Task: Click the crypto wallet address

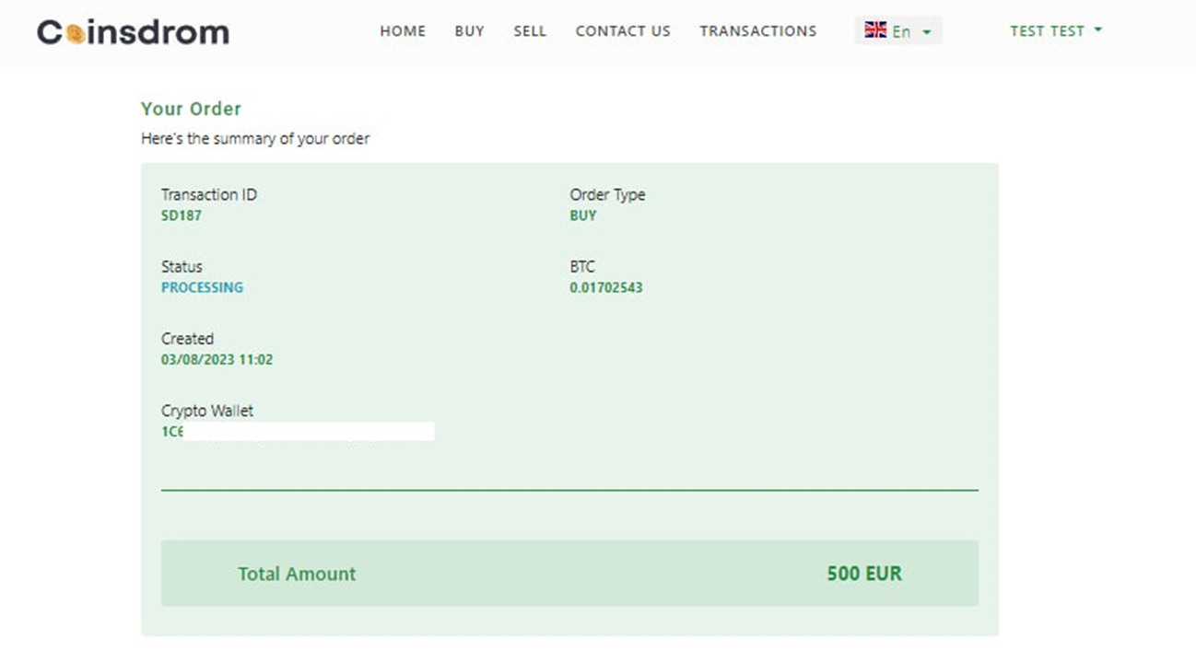Action: coord(298,431)
